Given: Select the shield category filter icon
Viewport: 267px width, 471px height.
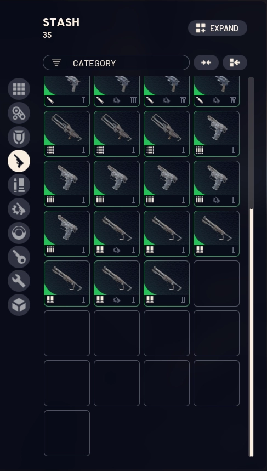Looking at the screenshot, I should [19, 137].
